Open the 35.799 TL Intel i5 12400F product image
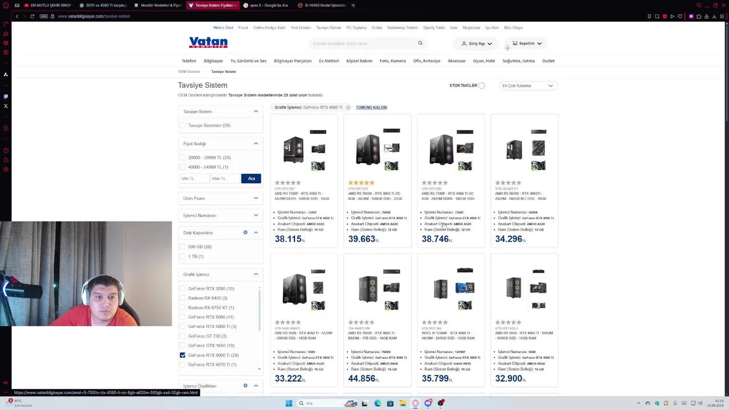This screenshot has width=729, height=410. [x=450, y=289]
